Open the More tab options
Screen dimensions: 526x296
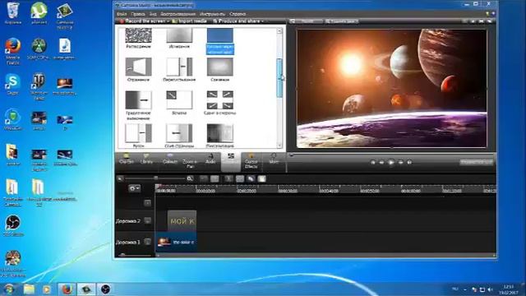tap(274, 159)
